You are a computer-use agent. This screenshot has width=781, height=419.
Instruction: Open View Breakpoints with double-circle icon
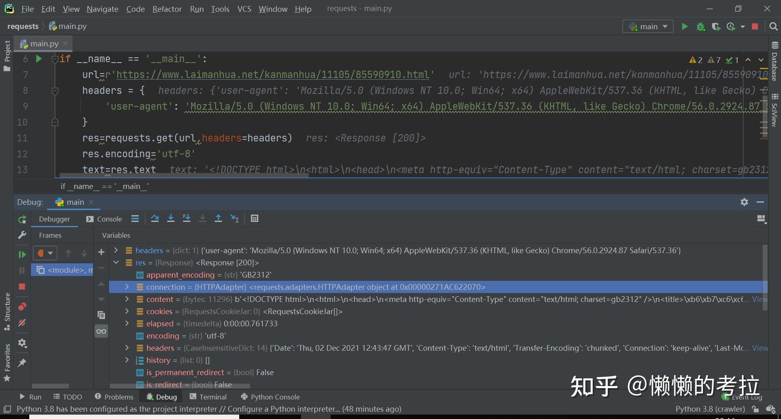coord(22,306)
